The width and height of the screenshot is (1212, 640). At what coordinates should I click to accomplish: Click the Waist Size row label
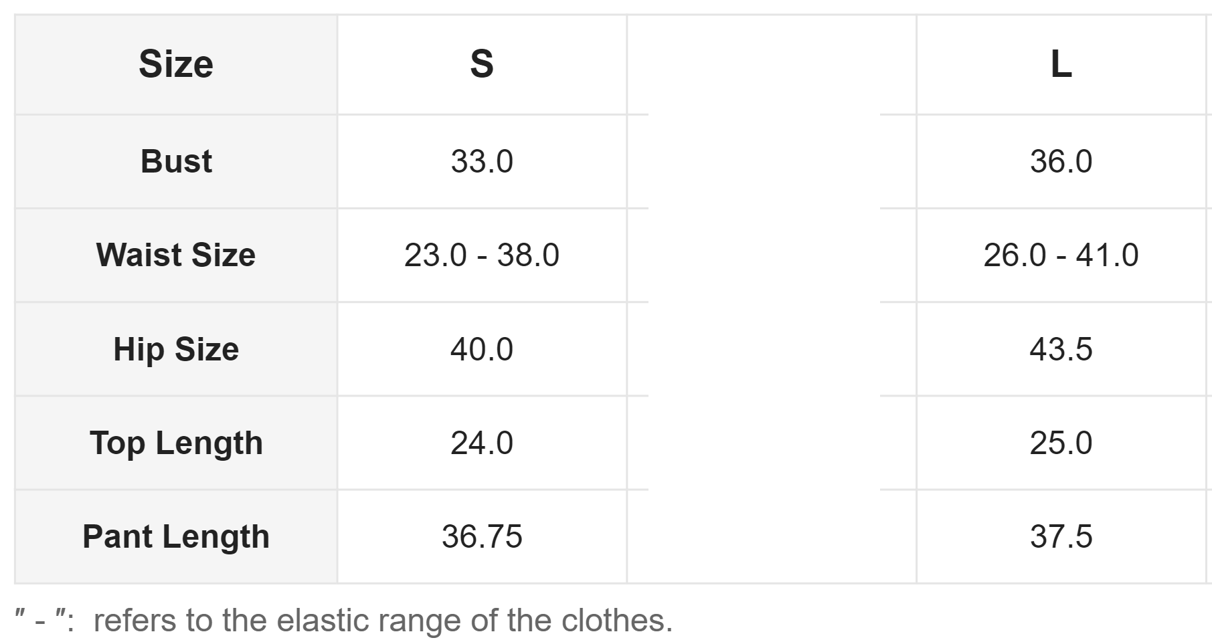coord(176,255)
